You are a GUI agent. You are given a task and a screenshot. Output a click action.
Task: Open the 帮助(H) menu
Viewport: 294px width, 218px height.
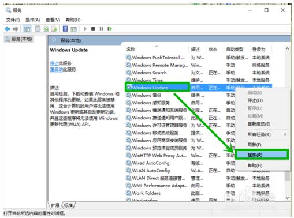click(x=73, y=20)
